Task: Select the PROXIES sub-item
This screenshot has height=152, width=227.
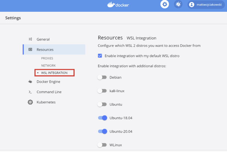Action: pyautogui.click(x=47, y=58)
